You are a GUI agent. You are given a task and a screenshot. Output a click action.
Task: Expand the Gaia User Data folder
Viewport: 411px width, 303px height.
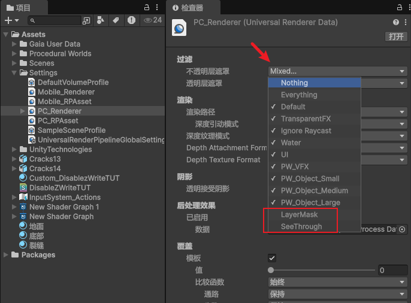pos(14,44)
